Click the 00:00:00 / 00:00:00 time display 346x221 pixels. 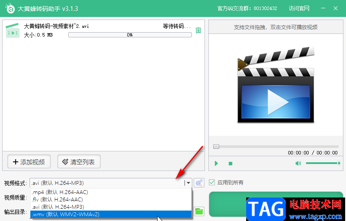point(313,153)
